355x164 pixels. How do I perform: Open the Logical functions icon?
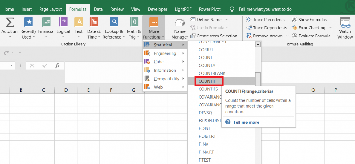pyautogui.click(x=63, y=23)
